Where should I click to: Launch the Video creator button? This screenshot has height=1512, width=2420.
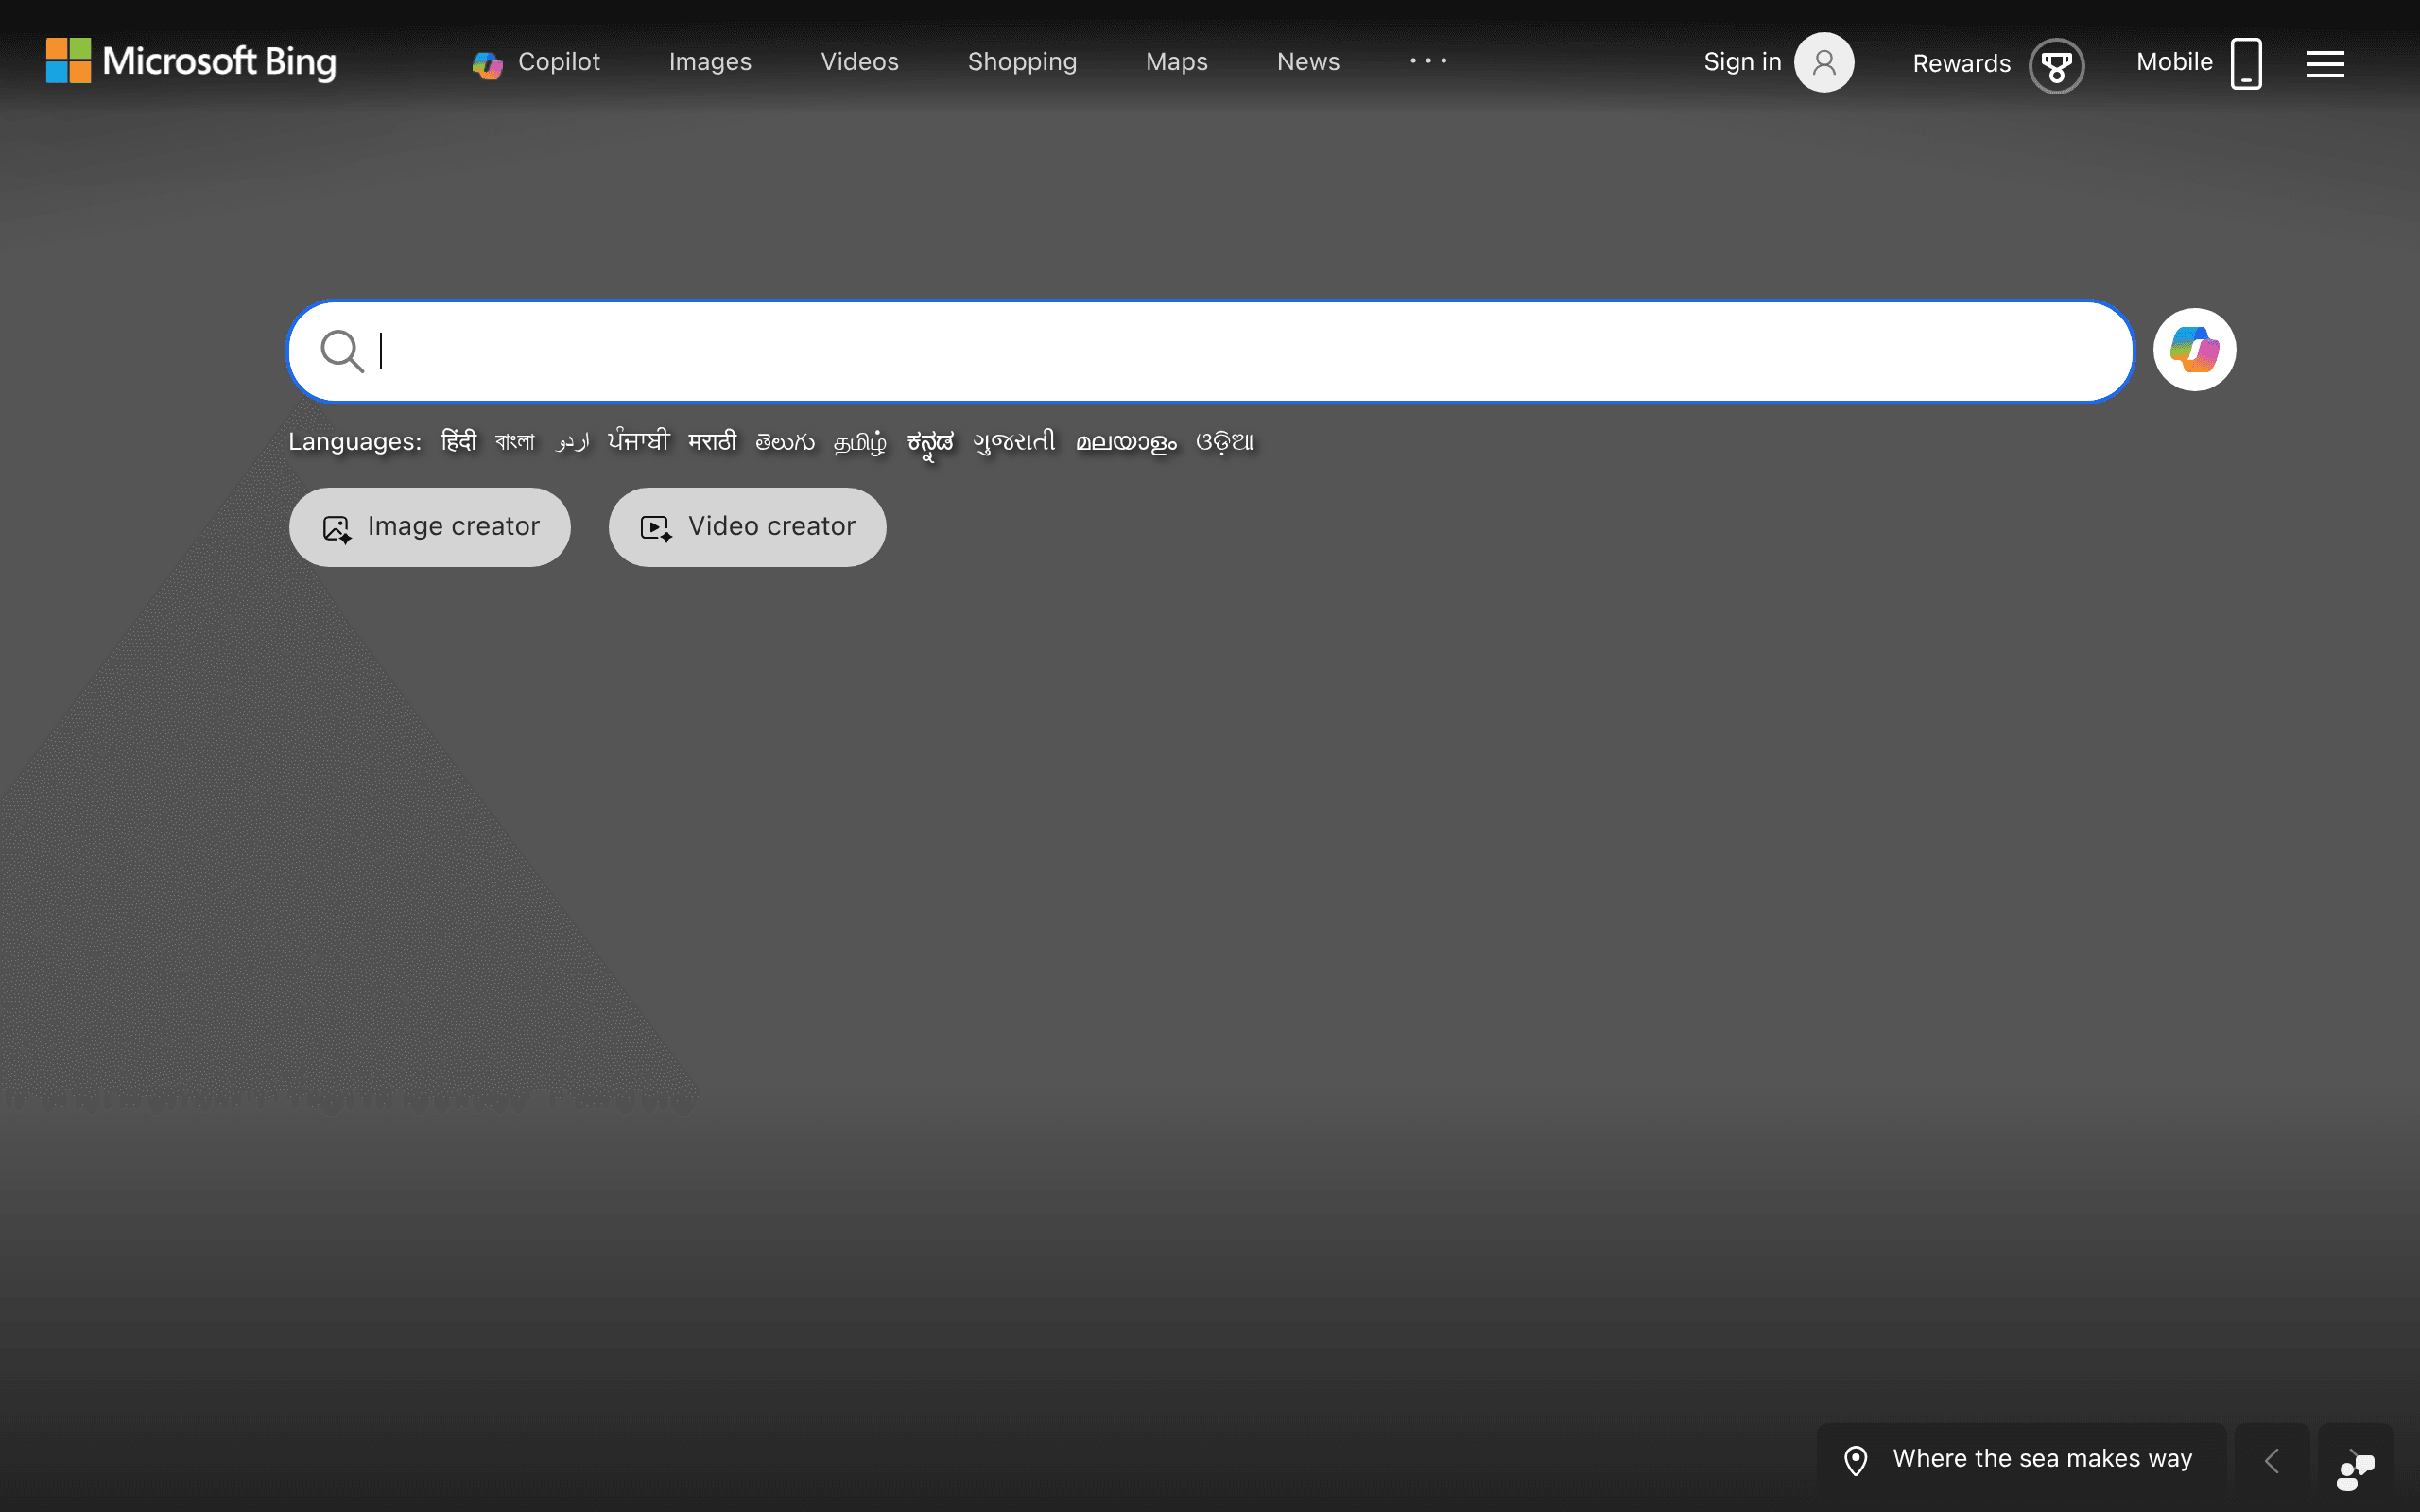pyautogui.click(x=747, y=527)
